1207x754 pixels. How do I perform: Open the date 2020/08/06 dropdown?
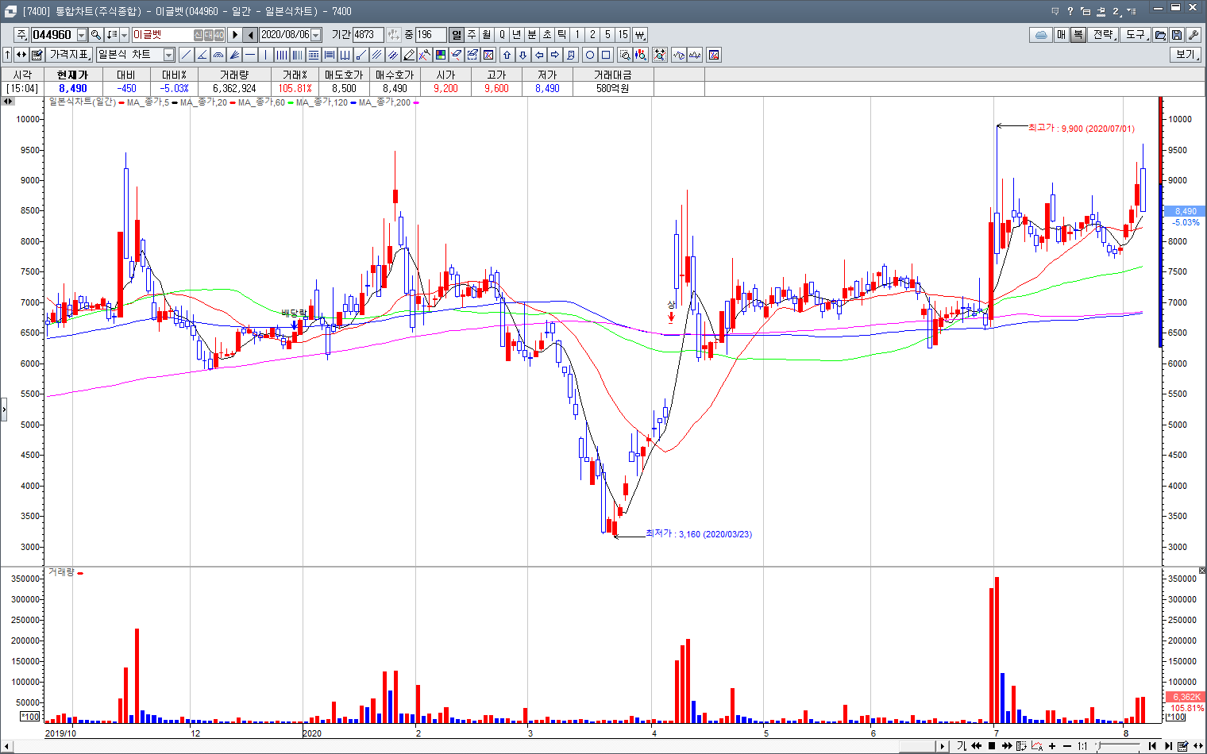click(x=316, y=35)
